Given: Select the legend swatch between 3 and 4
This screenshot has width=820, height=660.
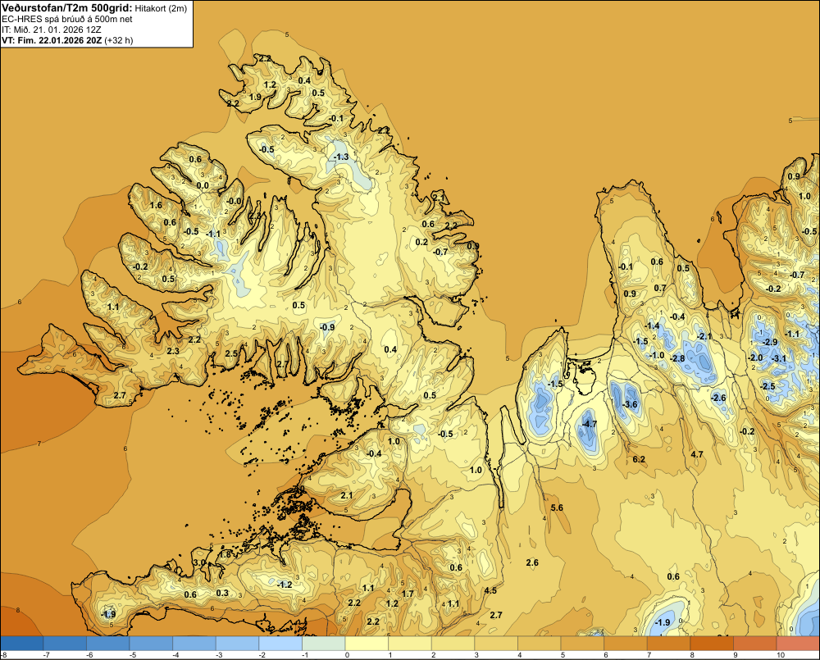Looking at the screenshot, I should (x=496, y=643).
